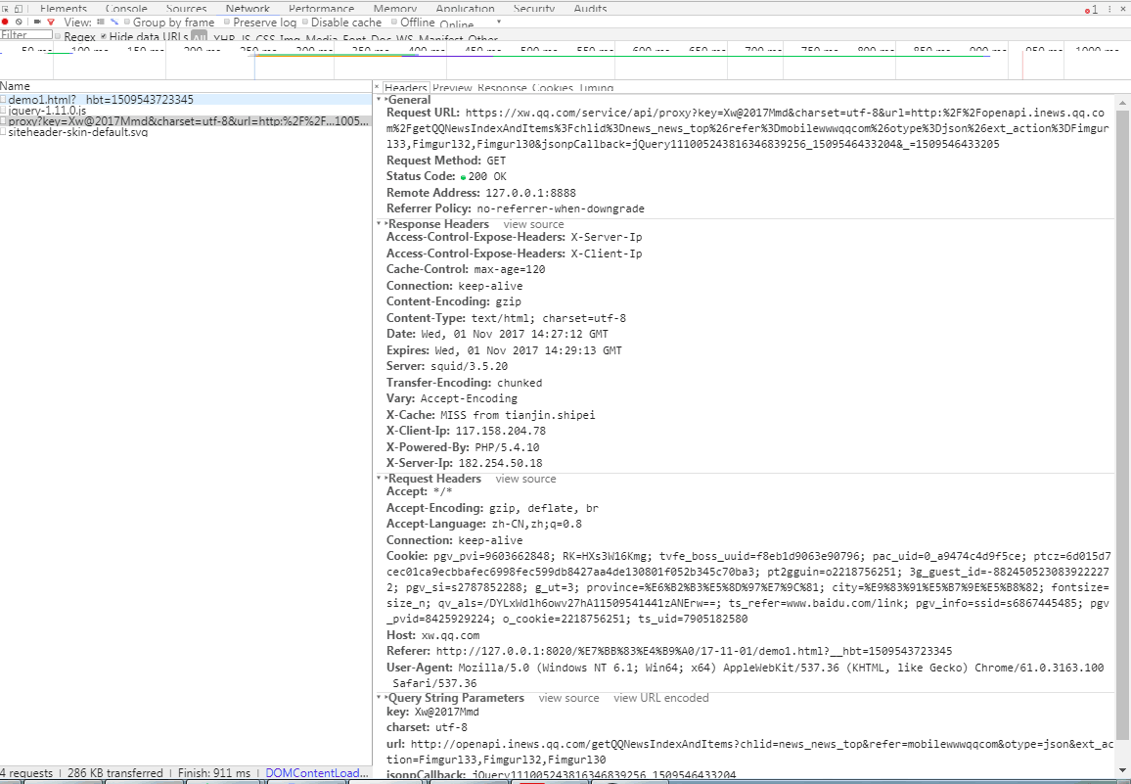This screenshot has width=1131, height=784.
Task: Filter requests by Media type
Action: tap(321, 37)
